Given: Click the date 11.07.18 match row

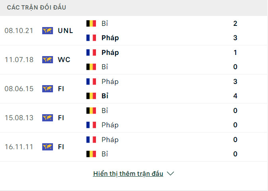Looking at the screenshot, I should (x=19, y=60).
